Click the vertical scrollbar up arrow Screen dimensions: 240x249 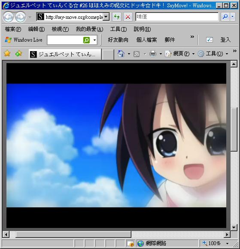tap(234, 64)
